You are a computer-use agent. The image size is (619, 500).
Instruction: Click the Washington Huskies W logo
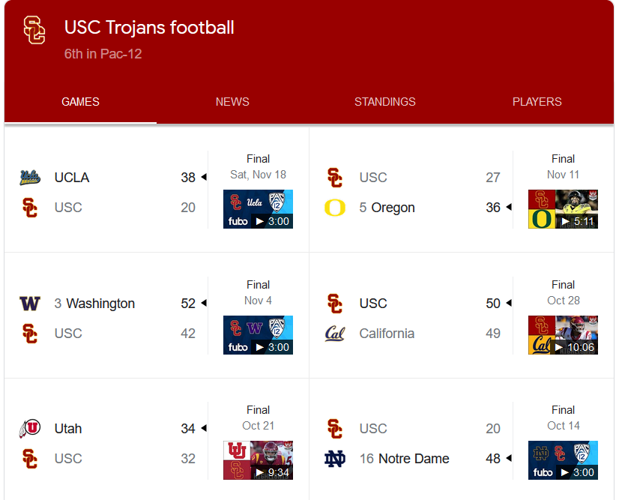coord(30,304)
